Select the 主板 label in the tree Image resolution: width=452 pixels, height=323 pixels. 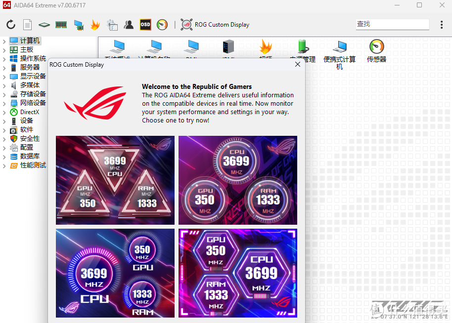(27, 50)
